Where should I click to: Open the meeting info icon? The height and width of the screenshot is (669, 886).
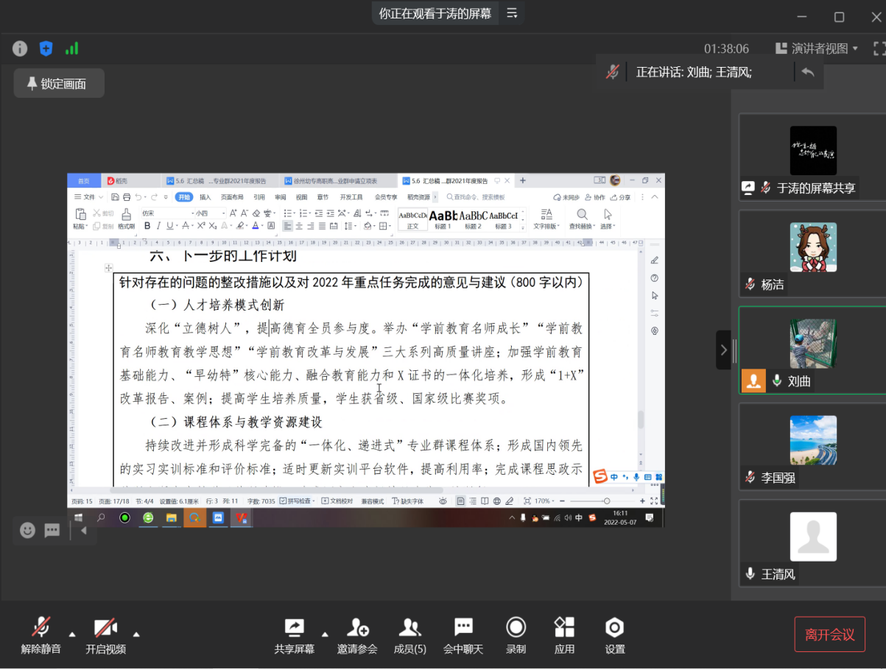[20, 49]
